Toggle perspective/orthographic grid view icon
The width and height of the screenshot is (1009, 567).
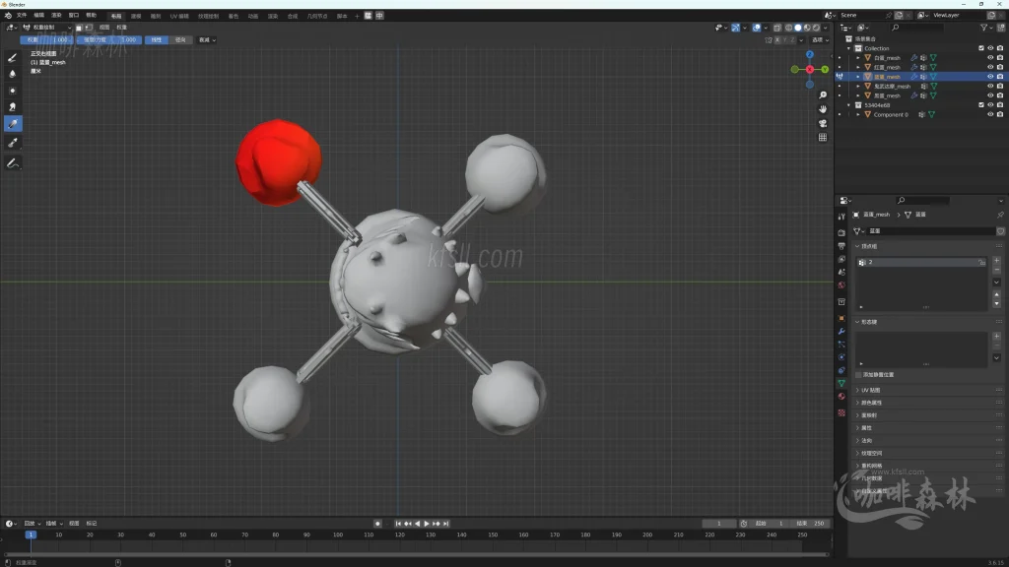(x=823, y=138)
